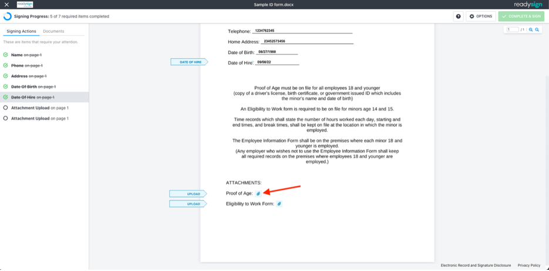Switch to the Signing Actions tab

pyautogui.click(x=21, y=31)
